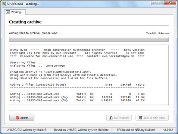178x134 pixels.
Task: Close the UHARC/GUI window
Action: (x=170, y=3)
